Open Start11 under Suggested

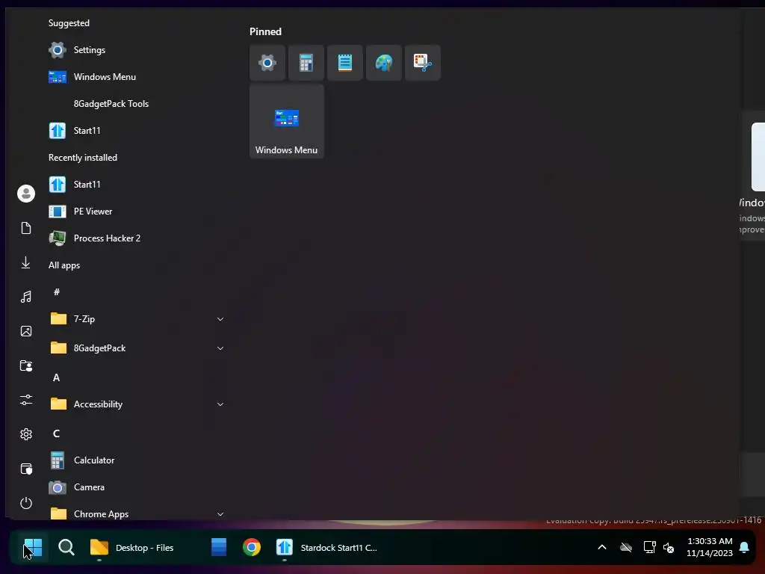pyautogui.click(x=137, y=130)
